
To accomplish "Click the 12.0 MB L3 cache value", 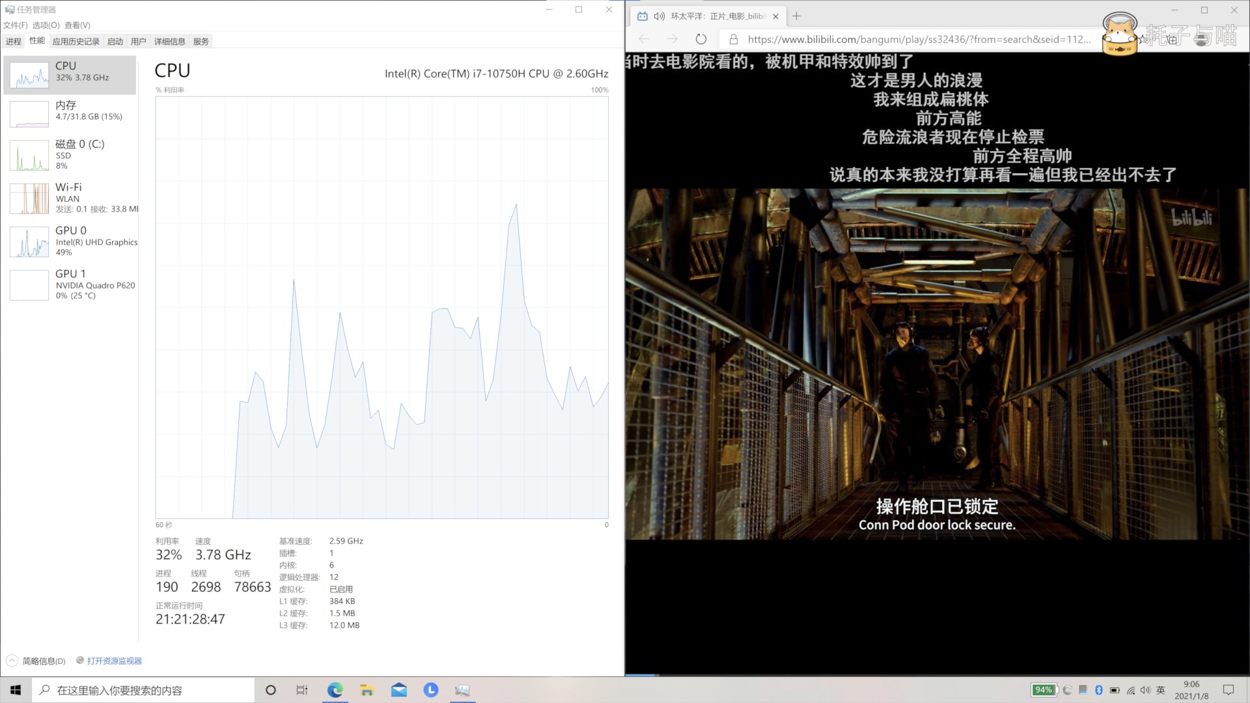I will coord(344,625).
